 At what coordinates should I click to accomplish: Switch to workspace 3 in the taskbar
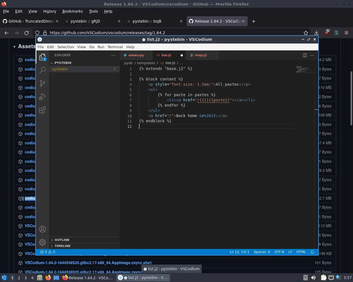26,278
